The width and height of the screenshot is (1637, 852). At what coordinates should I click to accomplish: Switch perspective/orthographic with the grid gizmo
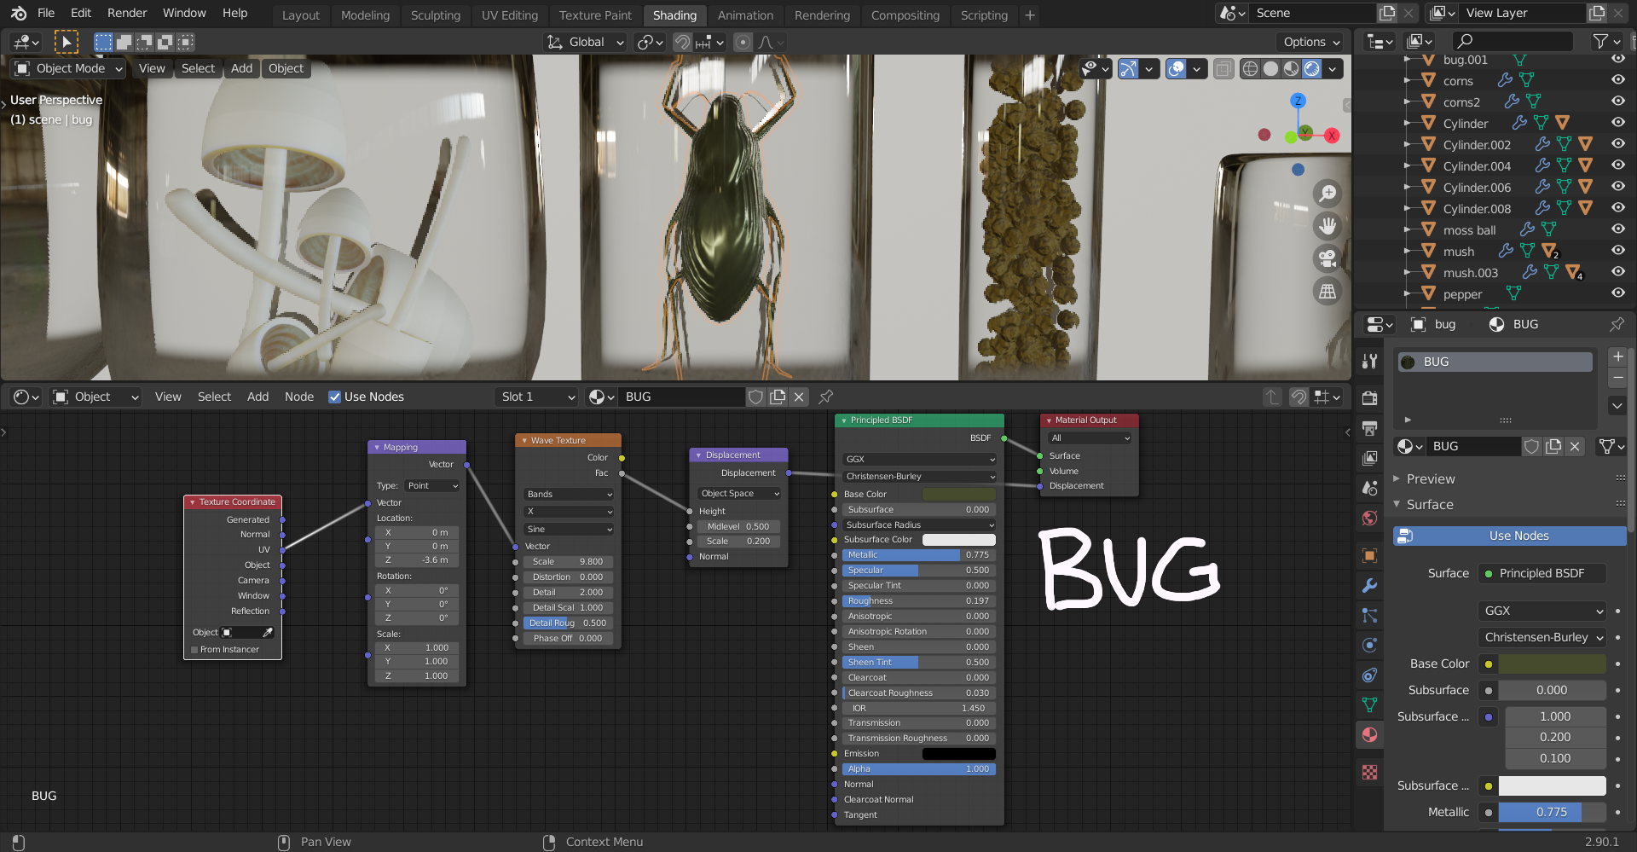[1328, 292]
